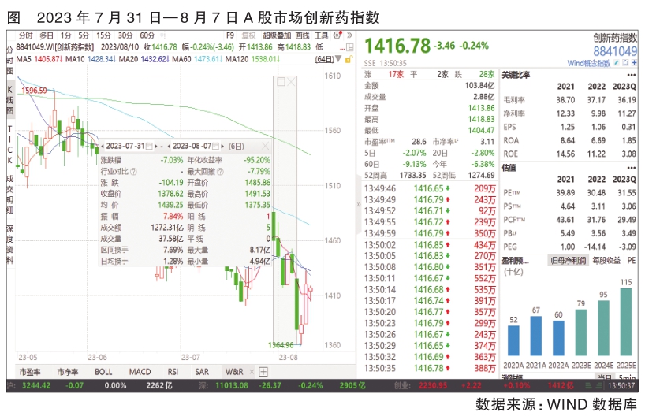Select the SAR indicator tab
The height and width of the screenshot is (416, 645).
(202, 372)
